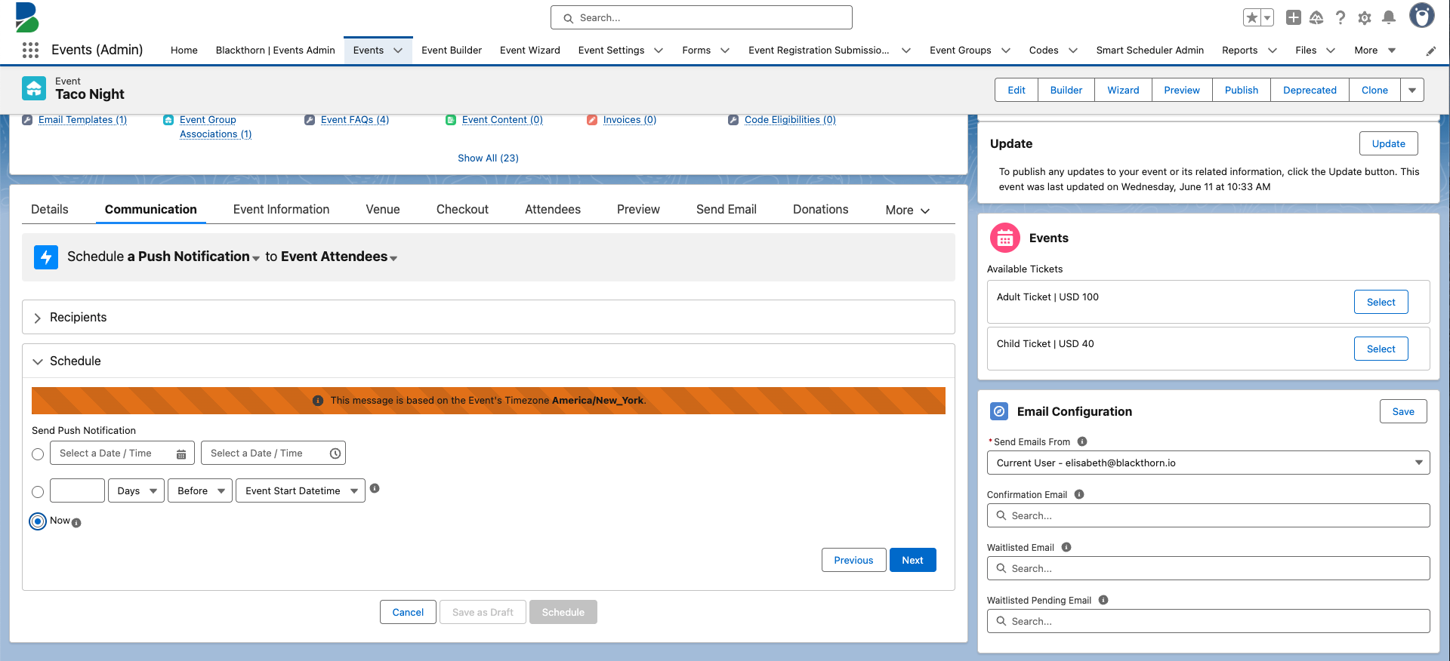The image size is (1450, 661).
Task: Open the user profile avatar
Action: 1422,16
